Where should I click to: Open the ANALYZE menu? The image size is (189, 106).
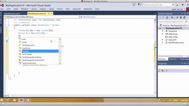[x=76, y=9]
